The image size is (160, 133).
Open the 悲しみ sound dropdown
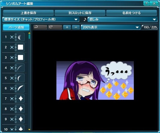122,19
